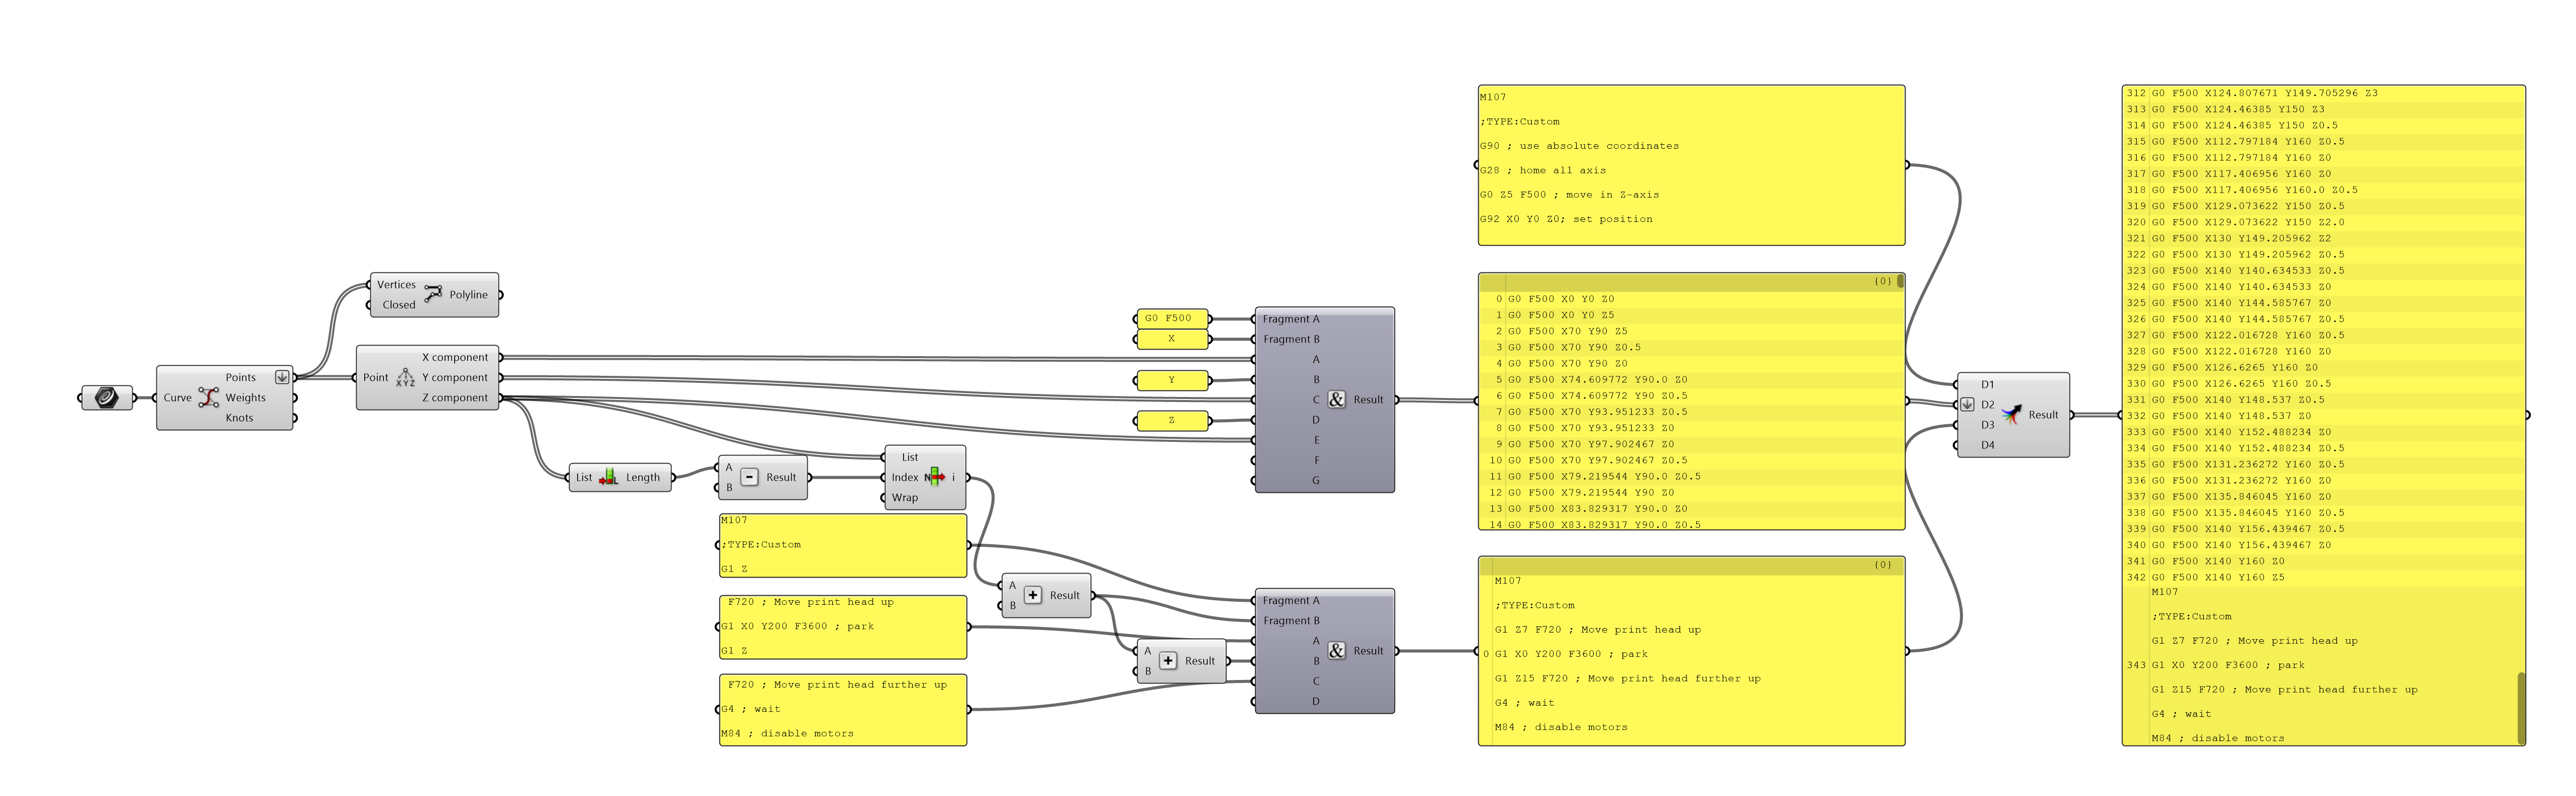Select the small 'Y' text panel
The image size is (2576, 796).
pyautogui.click(x=1172, y=380)
